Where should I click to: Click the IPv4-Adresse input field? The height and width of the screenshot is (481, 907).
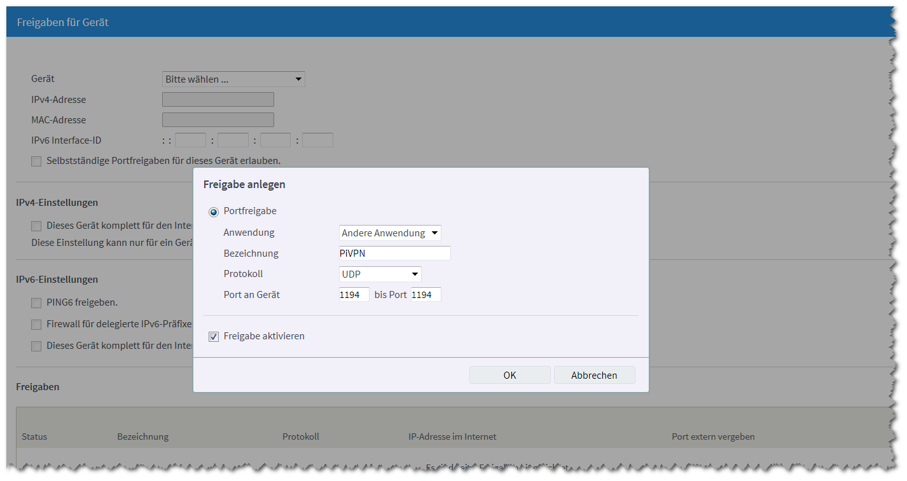click(218, 100)
